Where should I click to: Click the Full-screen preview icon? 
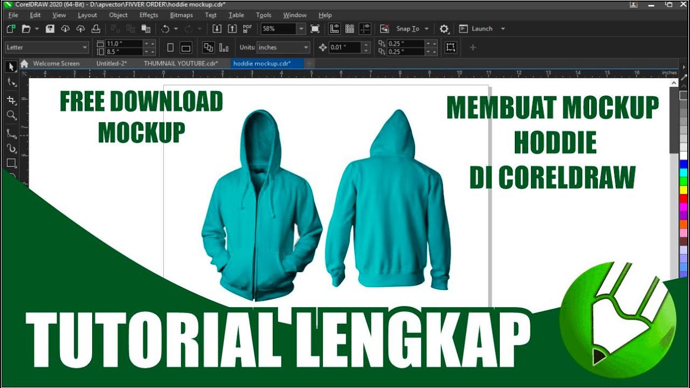(315, 29)
